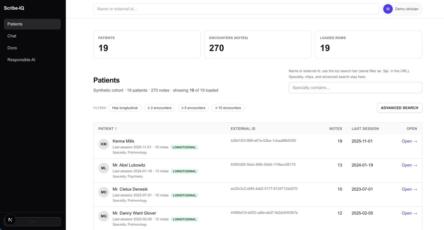The image size is (444, 230).
Task: Sort by the Patient column header
Action: (108, 129)
